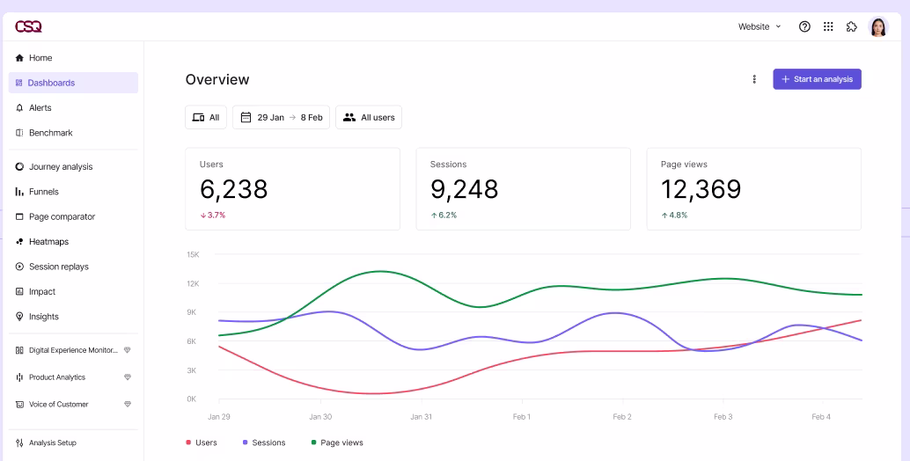
Task: Open Alerts in sidebar
Action: click(73, 108)
